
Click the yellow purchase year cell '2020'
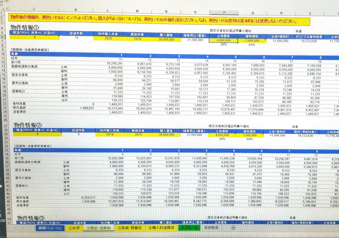(x=108, y=39)
